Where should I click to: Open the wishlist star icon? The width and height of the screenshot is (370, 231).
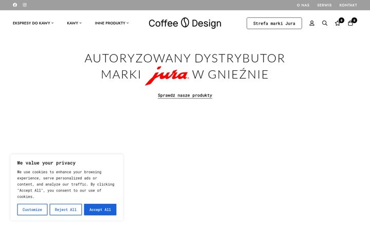[x=338, y=23]
